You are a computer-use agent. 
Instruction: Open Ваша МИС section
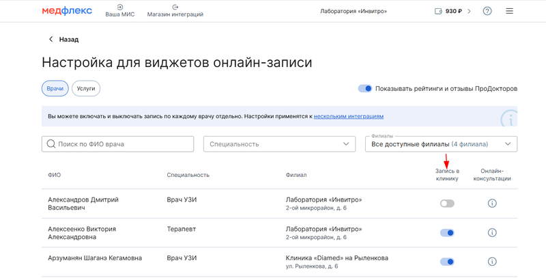point(120,11)
